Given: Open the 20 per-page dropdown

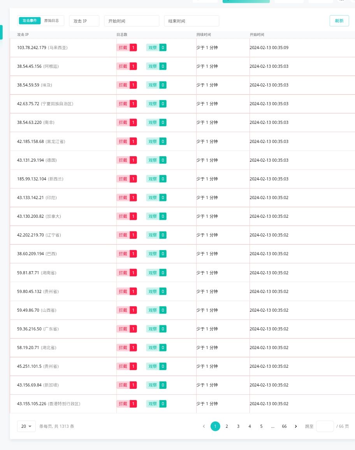Looking at the screenshot, I should 26,426.
